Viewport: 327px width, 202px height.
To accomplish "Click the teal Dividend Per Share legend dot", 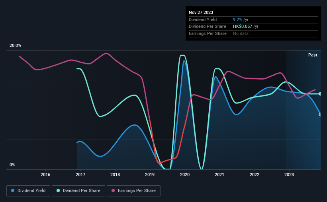I will [58, 190].
